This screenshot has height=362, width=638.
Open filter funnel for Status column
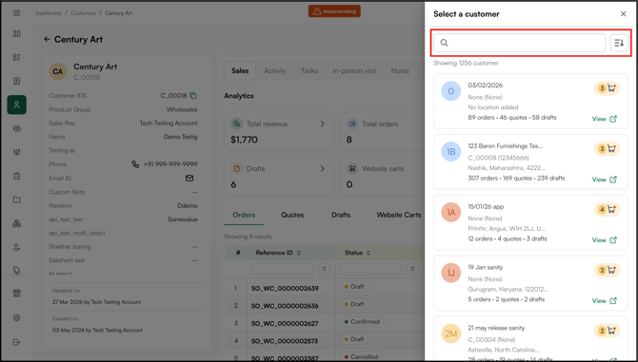click(412, 269)
